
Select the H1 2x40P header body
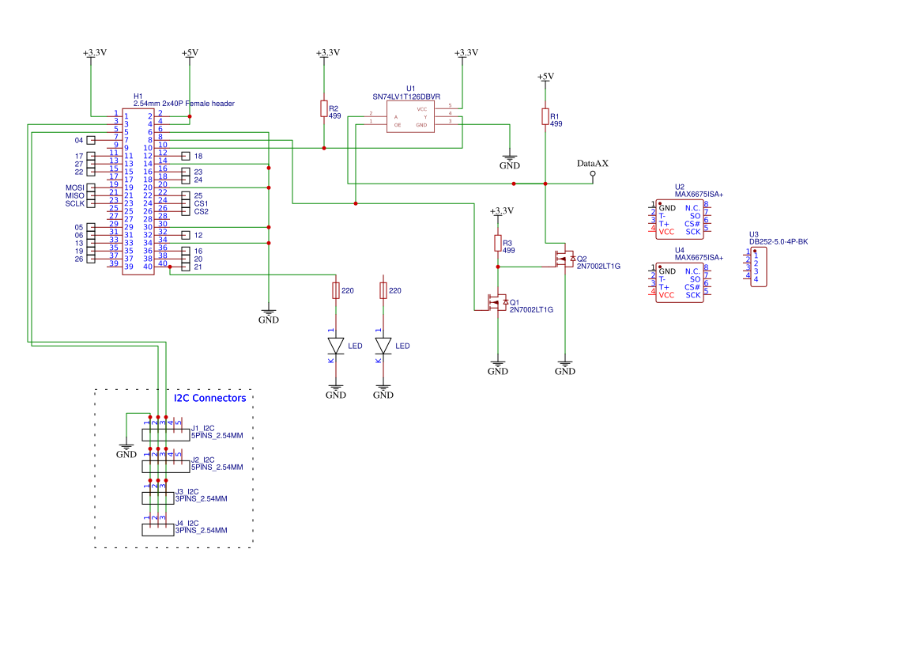138,191
